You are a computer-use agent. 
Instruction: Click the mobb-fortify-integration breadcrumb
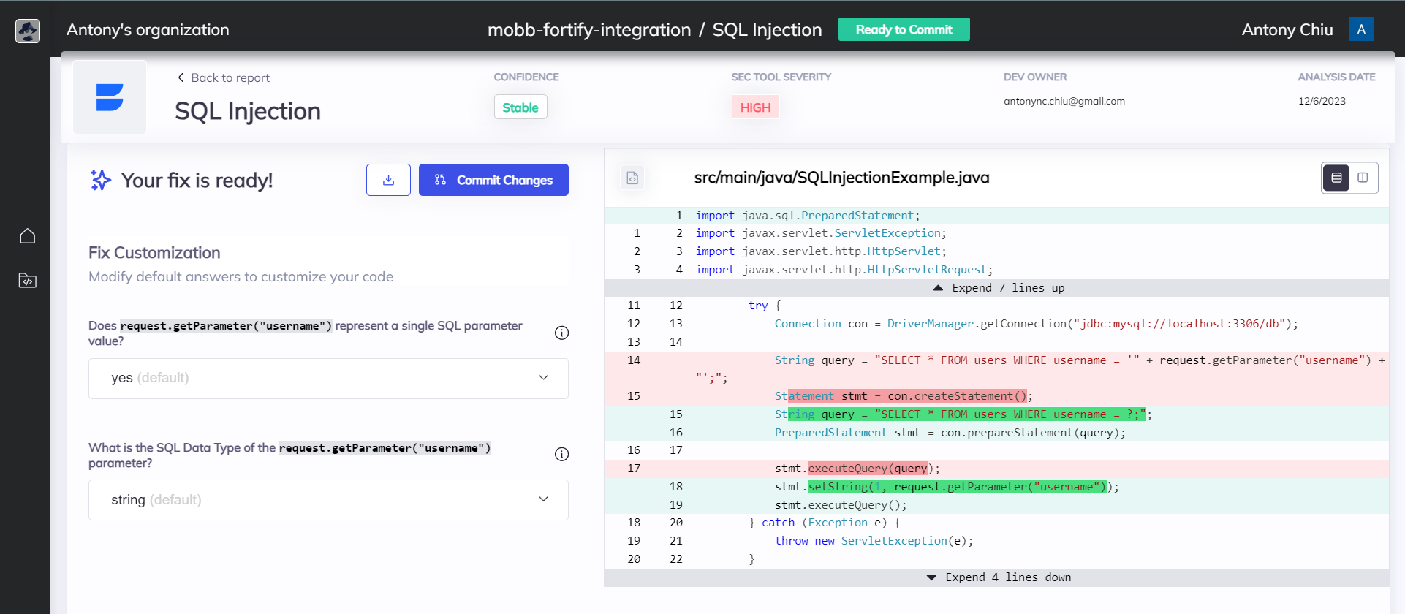coord(588,30)
